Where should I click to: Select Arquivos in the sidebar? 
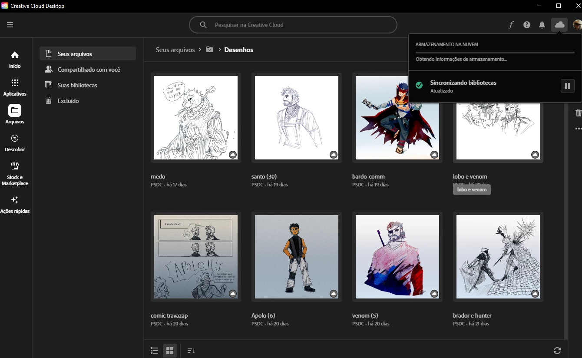15,115
